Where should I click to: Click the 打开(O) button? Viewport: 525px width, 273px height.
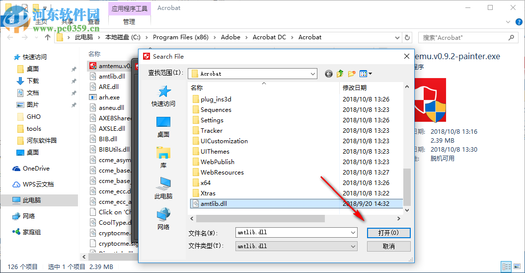tap(388, 233)
